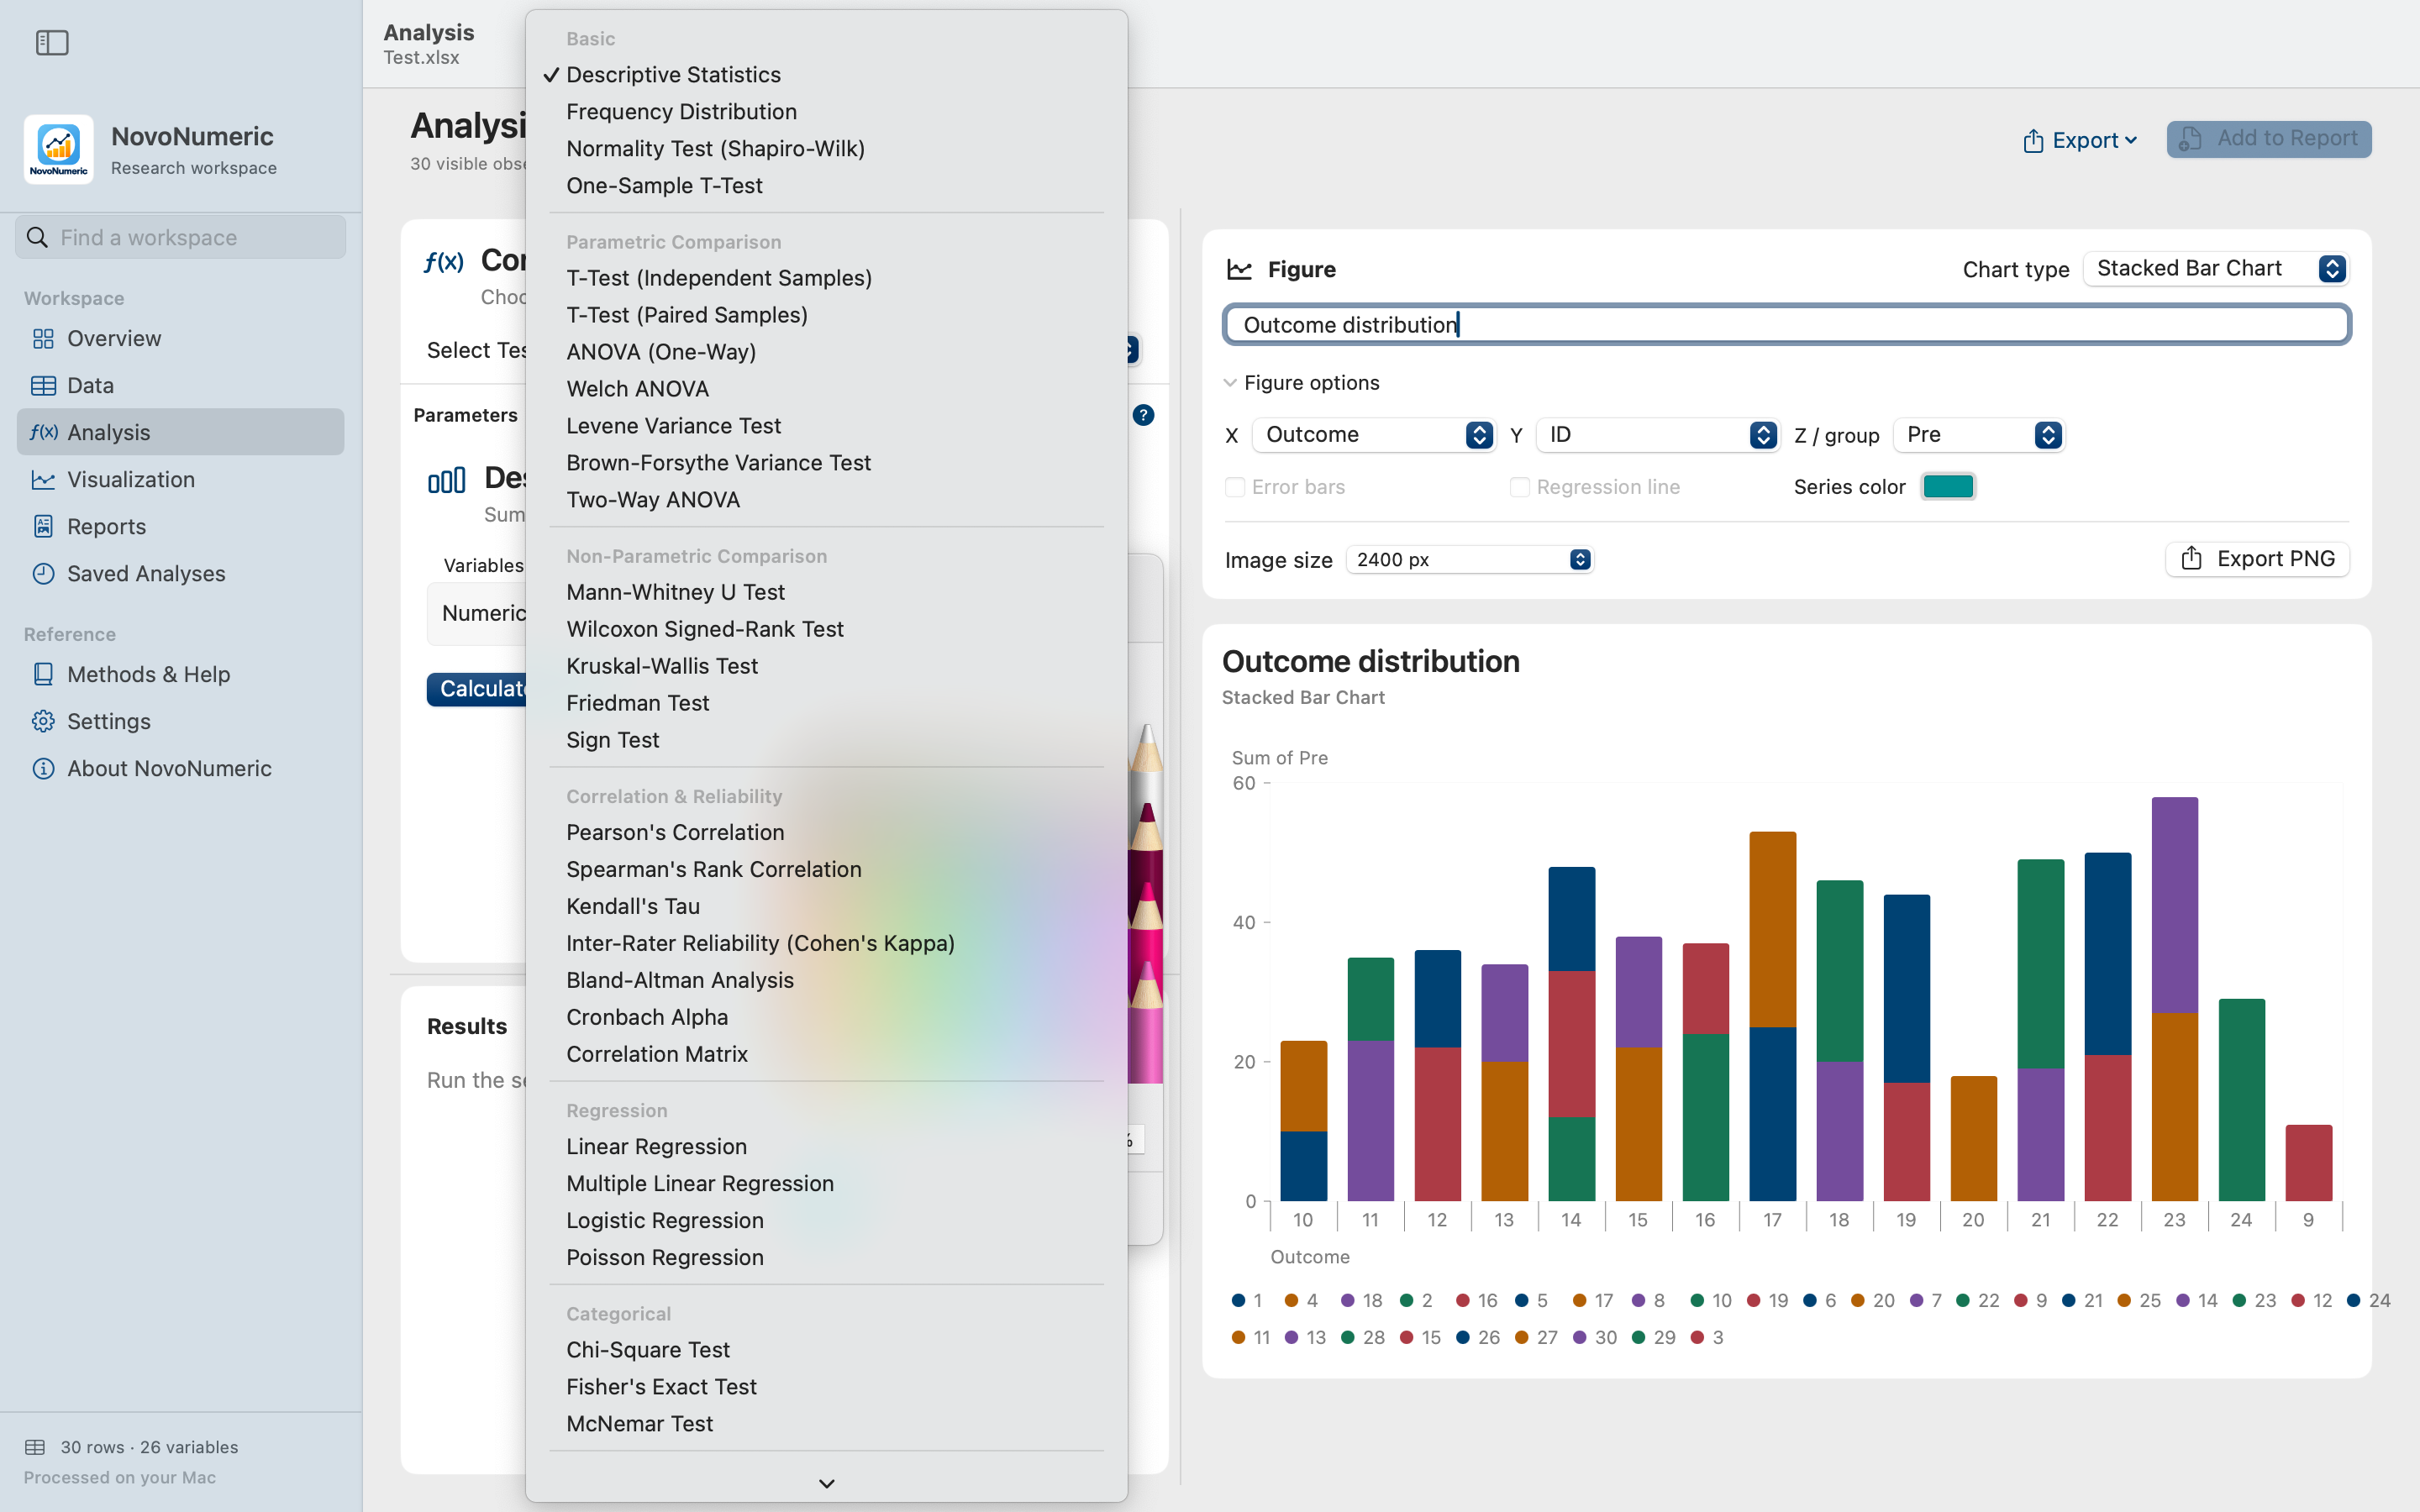This screenshot has width=2420, height=1512.
Task: Click the Export share icon
Action: (2032, 140)
